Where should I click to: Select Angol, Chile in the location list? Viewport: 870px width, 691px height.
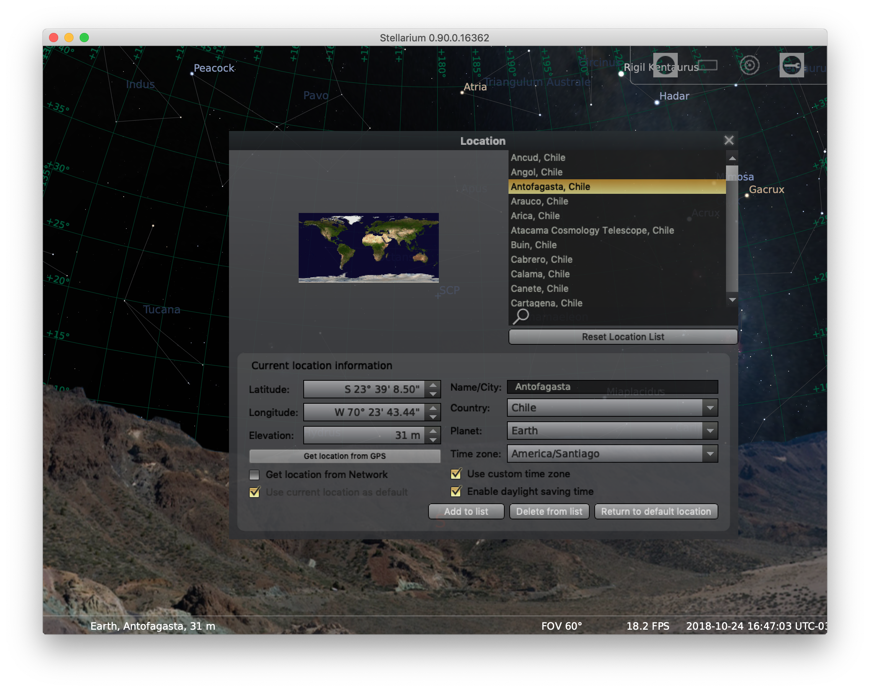click(617, 172)
